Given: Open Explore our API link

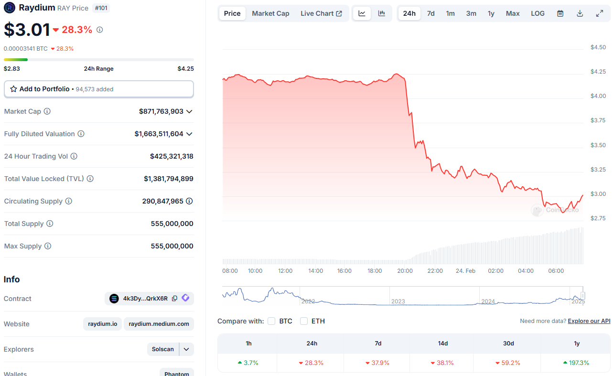Looking at the screenshot, I should click(x=589, y=321).
